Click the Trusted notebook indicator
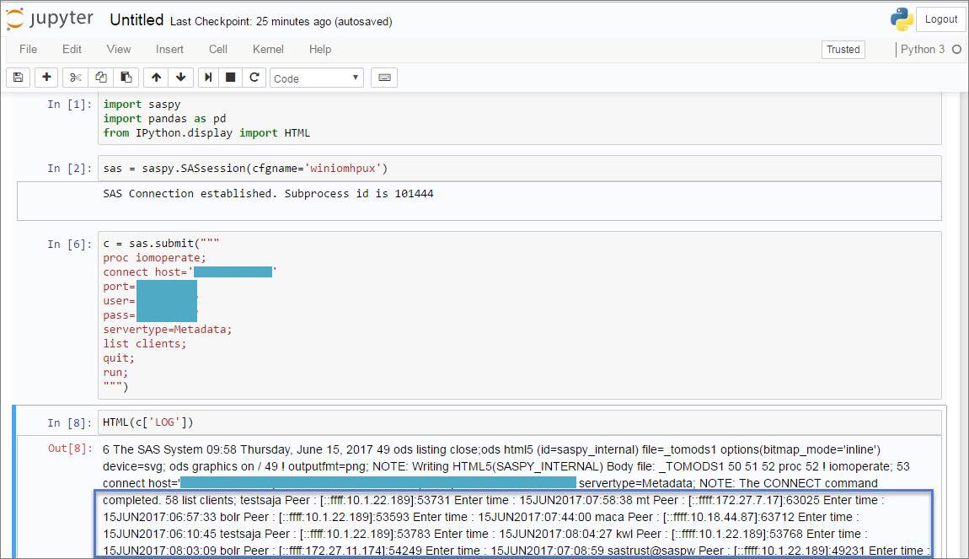The height and width of the screenshot is (559, 969). [843, 49]
